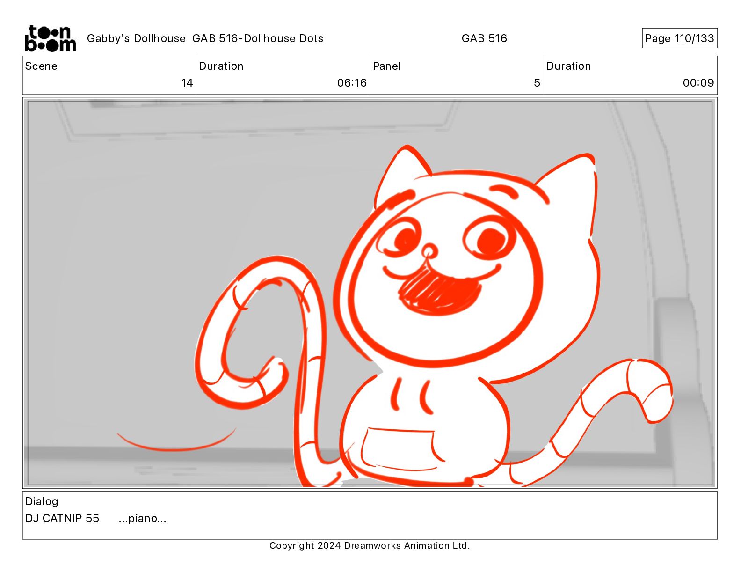Click scene duration value "06:16"
The width and height of the screenshot is (741, 573).
coord(352,83)
